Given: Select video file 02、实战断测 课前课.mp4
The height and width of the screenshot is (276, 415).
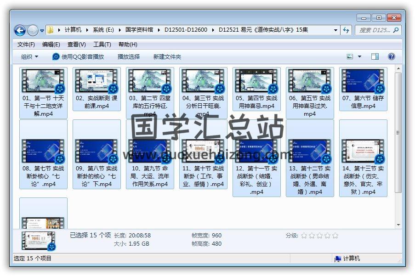Looking at the screenshot, I should tap(97, 90).
